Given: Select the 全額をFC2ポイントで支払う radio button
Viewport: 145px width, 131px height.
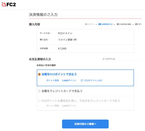Looking at the screenshot, I should pos(39,74).
